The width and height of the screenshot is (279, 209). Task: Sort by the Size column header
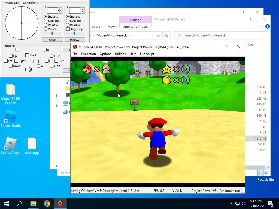pyautogui.click(x=251, y=45)
